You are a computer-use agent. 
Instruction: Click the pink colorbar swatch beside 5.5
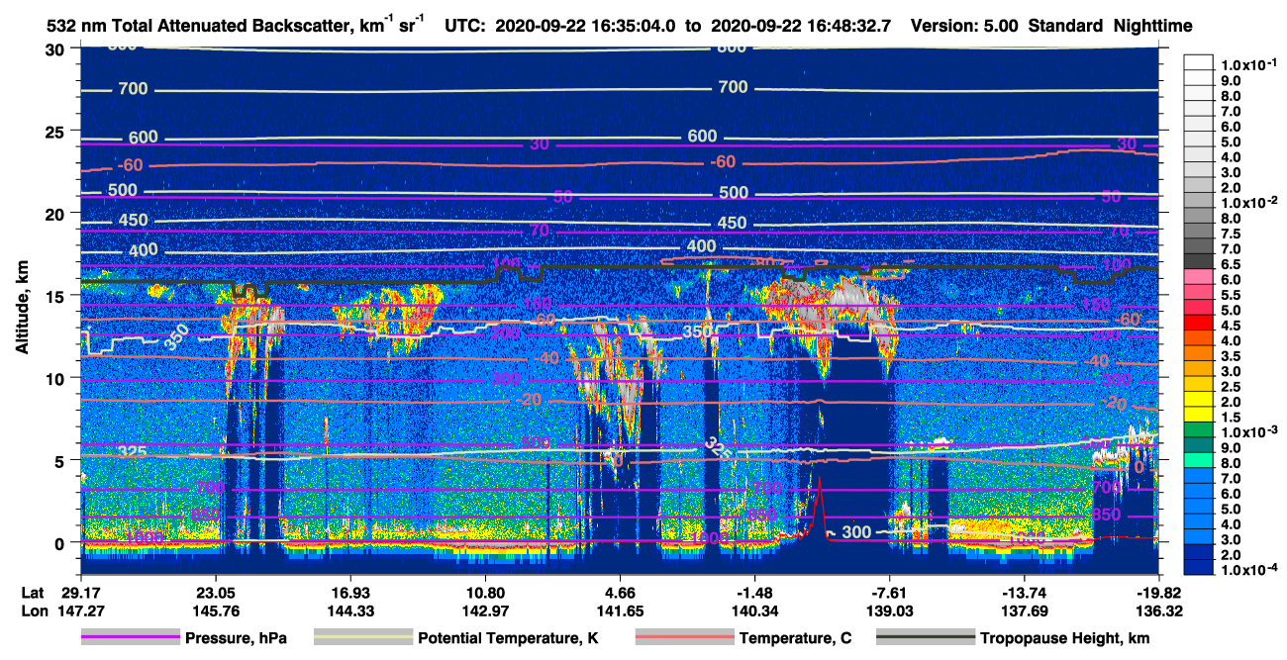pyautogui.click(x=1200, y=292)
